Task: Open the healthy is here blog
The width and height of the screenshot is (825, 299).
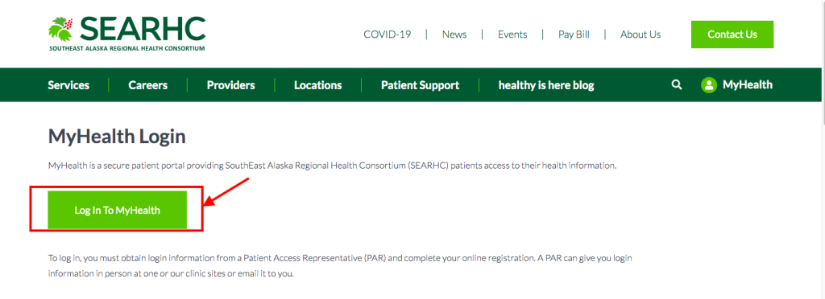Action: [546, 85]
